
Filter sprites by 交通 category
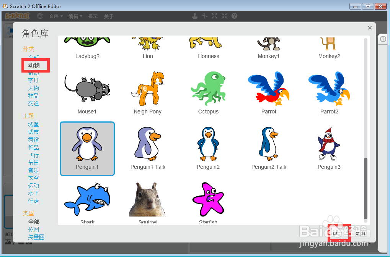coord(33,103)
